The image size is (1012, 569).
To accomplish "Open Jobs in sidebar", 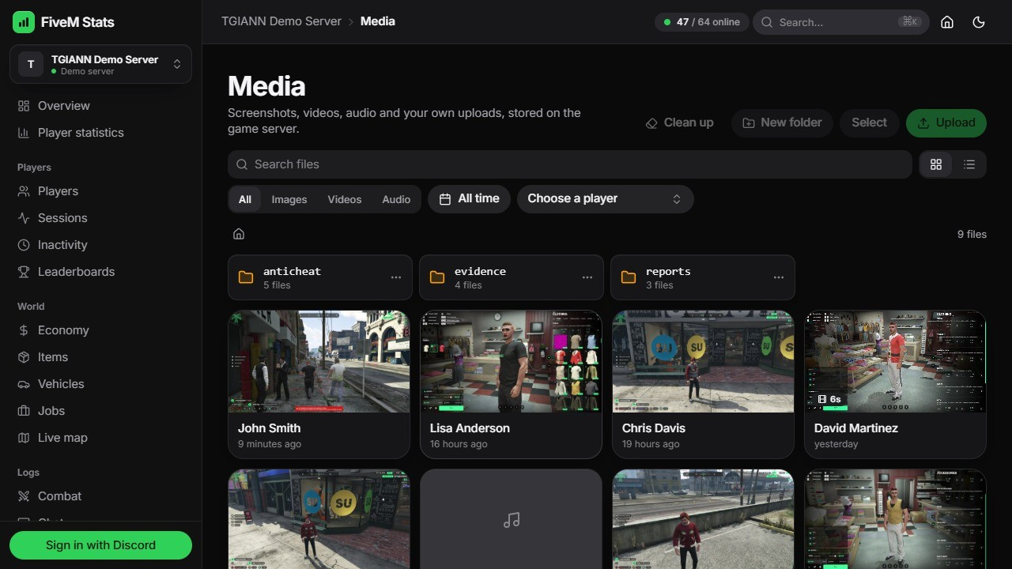I will (100, 411).
